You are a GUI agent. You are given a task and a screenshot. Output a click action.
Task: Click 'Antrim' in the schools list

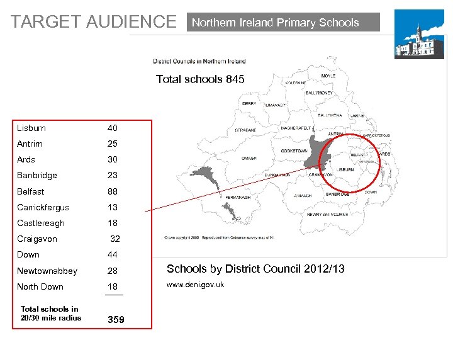pyautogui.click(x=30, y=144)
